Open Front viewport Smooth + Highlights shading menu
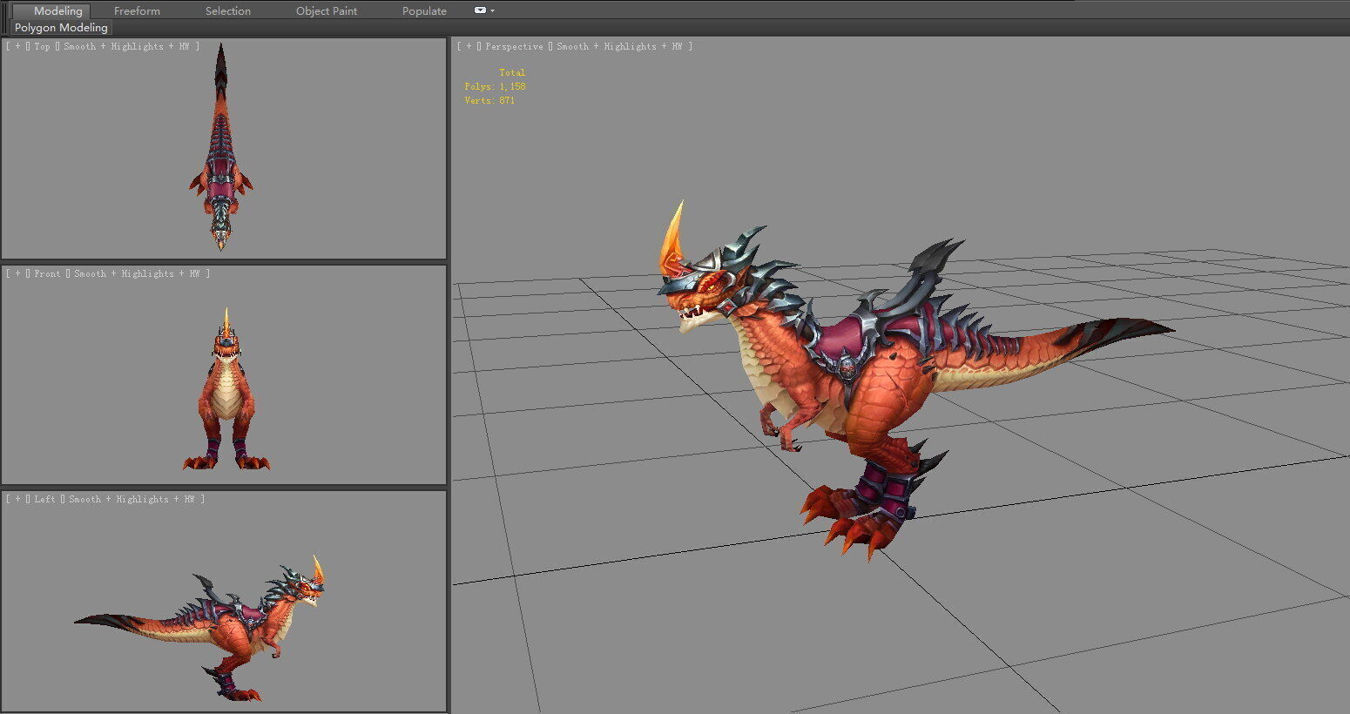Screen dimensions: 1350x714 (x=137, y=273)
